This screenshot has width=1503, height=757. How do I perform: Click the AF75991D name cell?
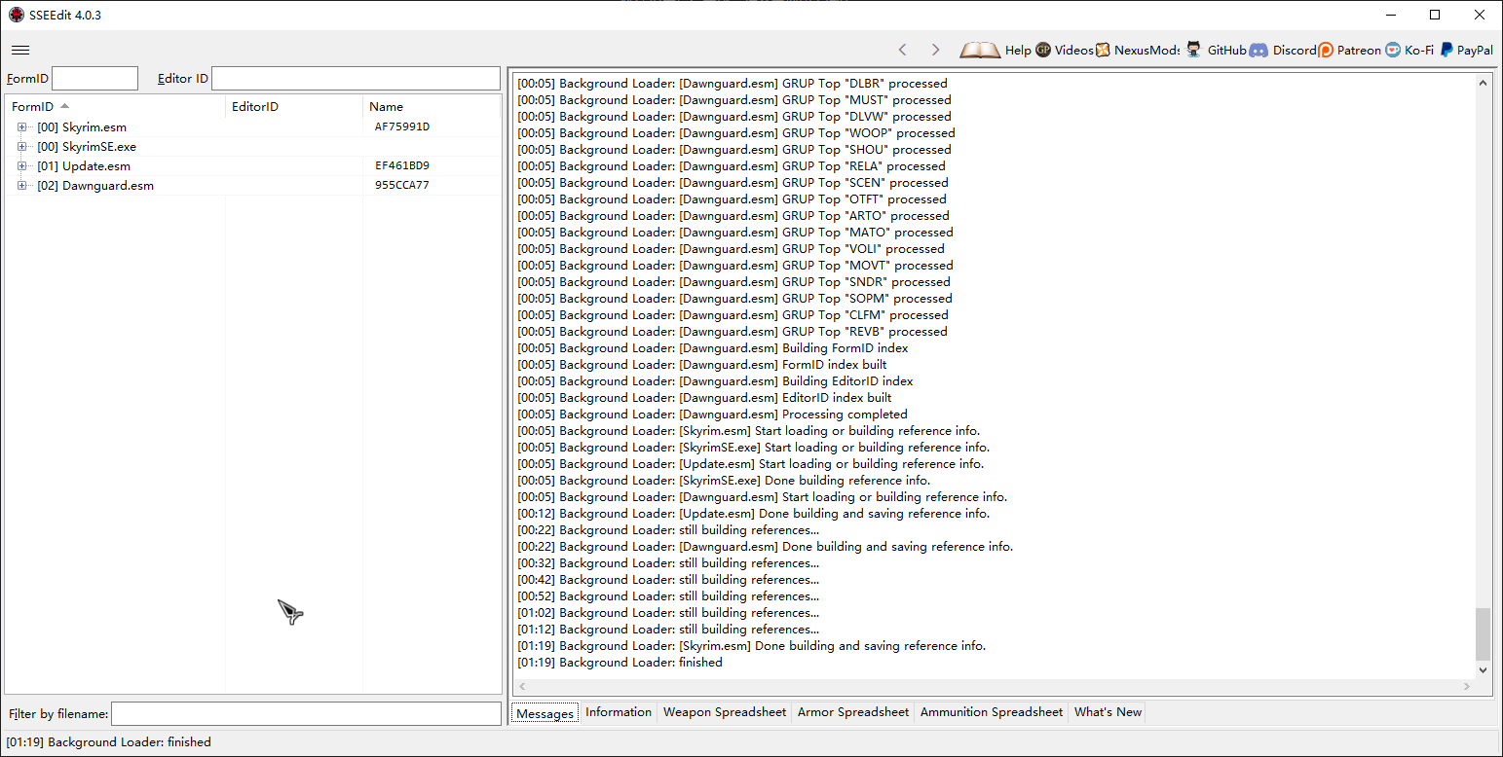pyautogui.click(x=402, y=126)
